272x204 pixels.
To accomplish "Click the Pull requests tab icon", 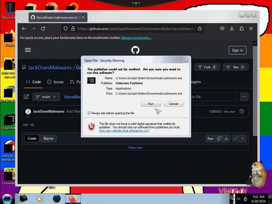I will [72, 82].
